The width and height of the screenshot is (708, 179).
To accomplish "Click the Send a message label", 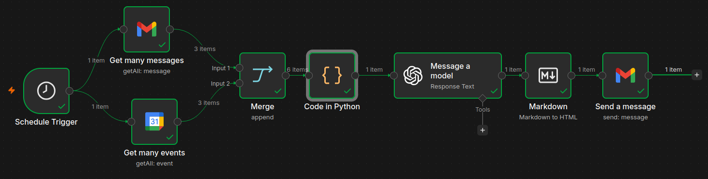I will tap(625, 107).
